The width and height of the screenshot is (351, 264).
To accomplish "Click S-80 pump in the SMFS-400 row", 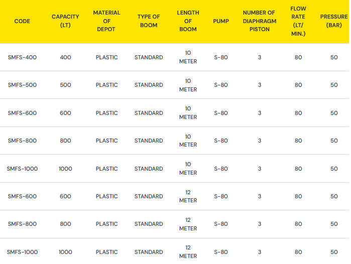I will point(221,57).
